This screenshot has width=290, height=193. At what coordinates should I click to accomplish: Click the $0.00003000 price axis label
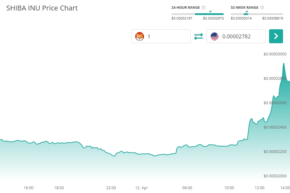point(275,54)
